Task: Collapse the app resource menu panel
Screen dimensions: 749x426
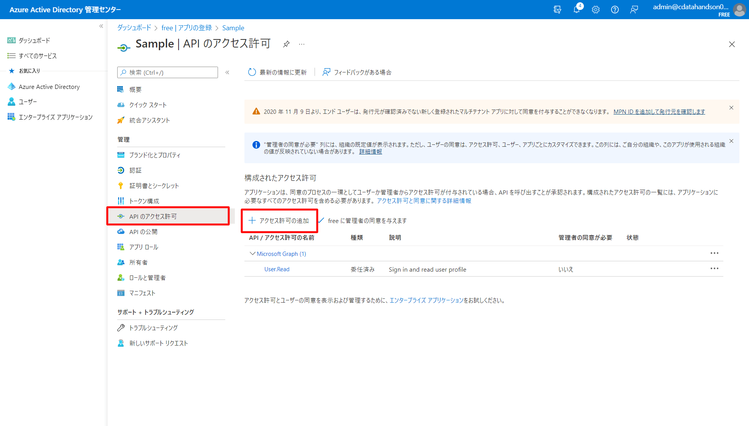Action: pos(227,72)
